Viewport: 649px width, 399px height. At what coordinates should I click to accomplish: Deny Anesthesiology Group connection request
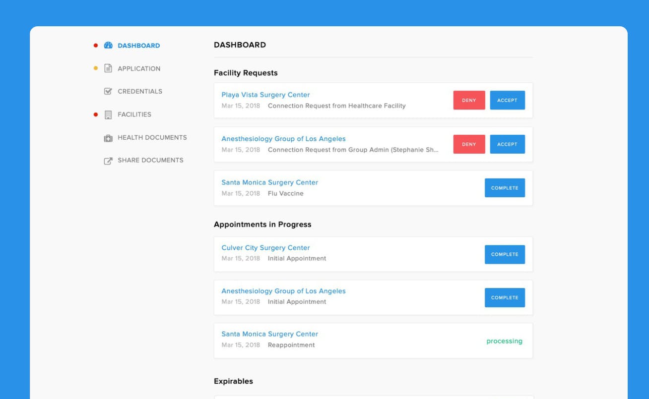pyautogui.click(x=469, y=144)
